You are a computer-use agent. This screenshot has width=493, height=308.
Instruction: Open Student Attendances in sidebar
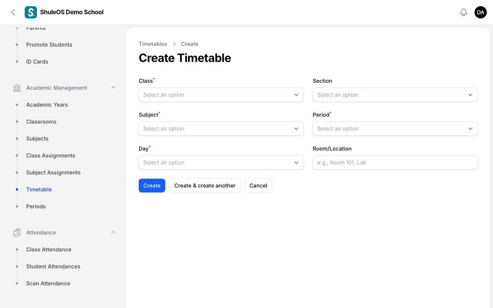coord(53,266)
